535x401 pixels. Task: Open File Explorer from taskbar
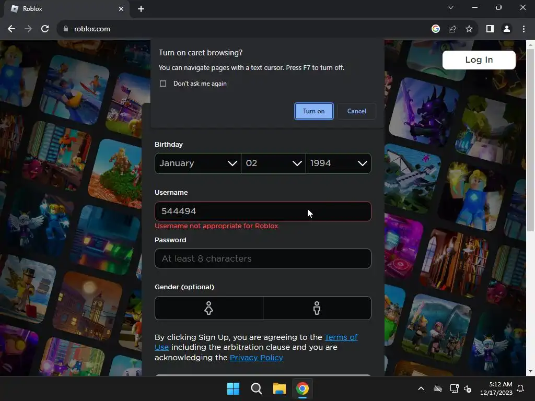pyautogui.click(x=280, y=388)
